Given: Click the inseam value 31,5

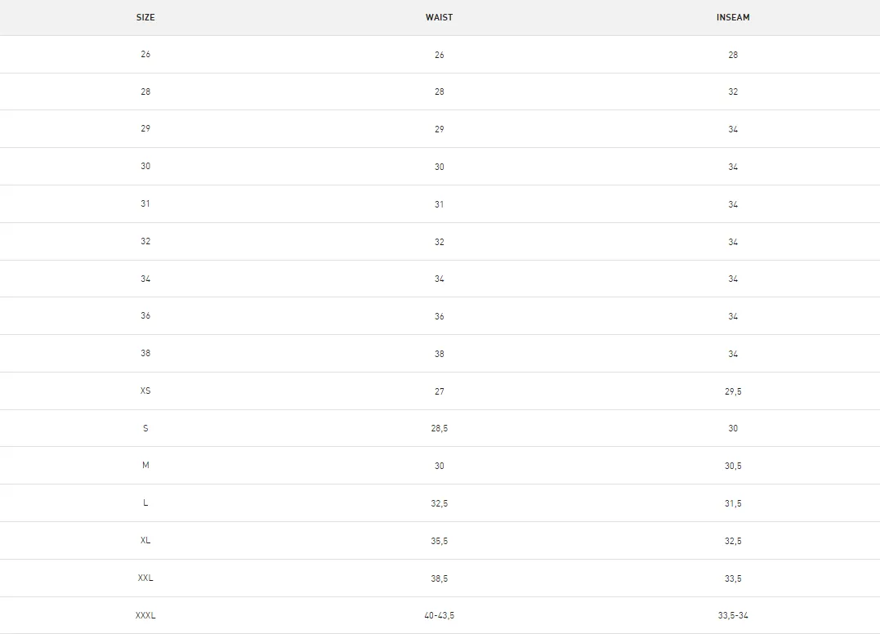Looking at the screenshot, I should pyautogui.click(x=733, y=503).
